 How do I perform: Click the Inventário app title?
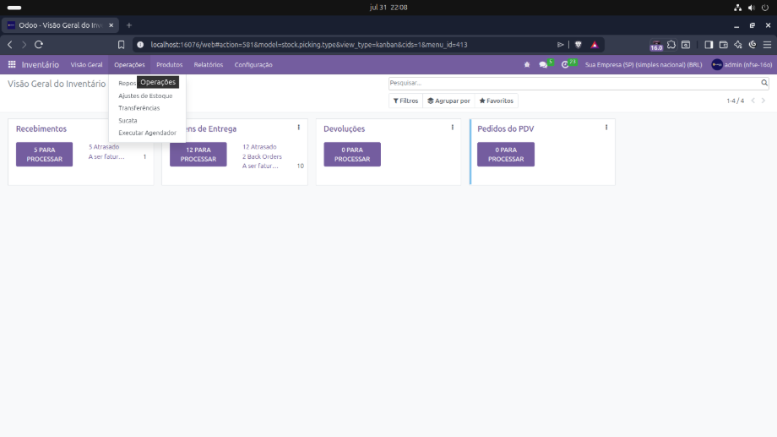coord(41,64)
